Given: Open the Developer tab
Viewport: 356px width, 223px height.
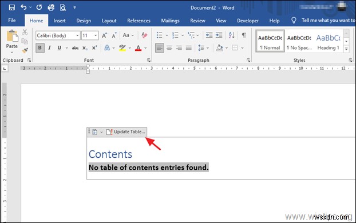Looking at the screenshot, I should pos(248,21).
